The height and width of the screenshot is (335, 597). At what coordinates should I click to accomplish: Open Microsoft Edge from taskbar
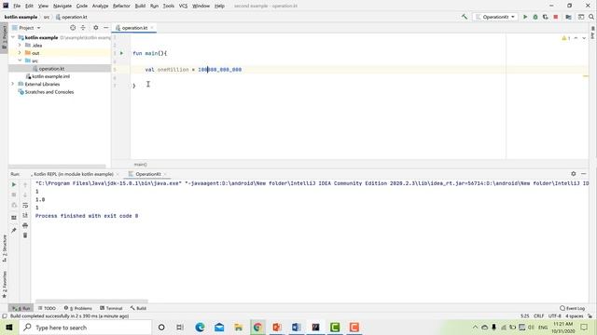200,328
